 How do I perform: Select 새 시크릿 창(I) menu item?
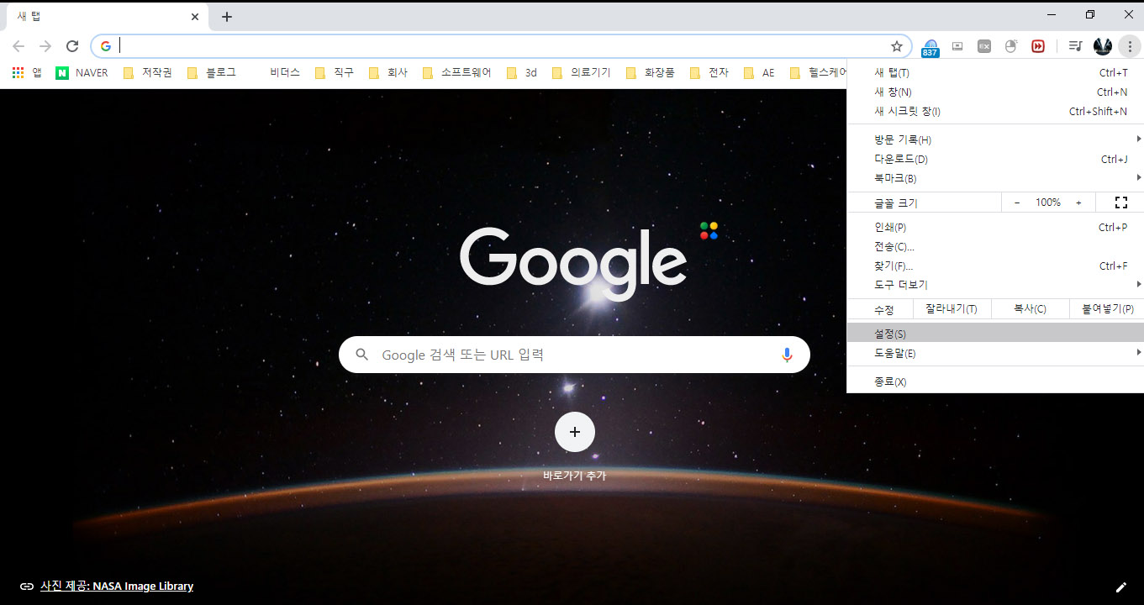[x=995, y=112]
